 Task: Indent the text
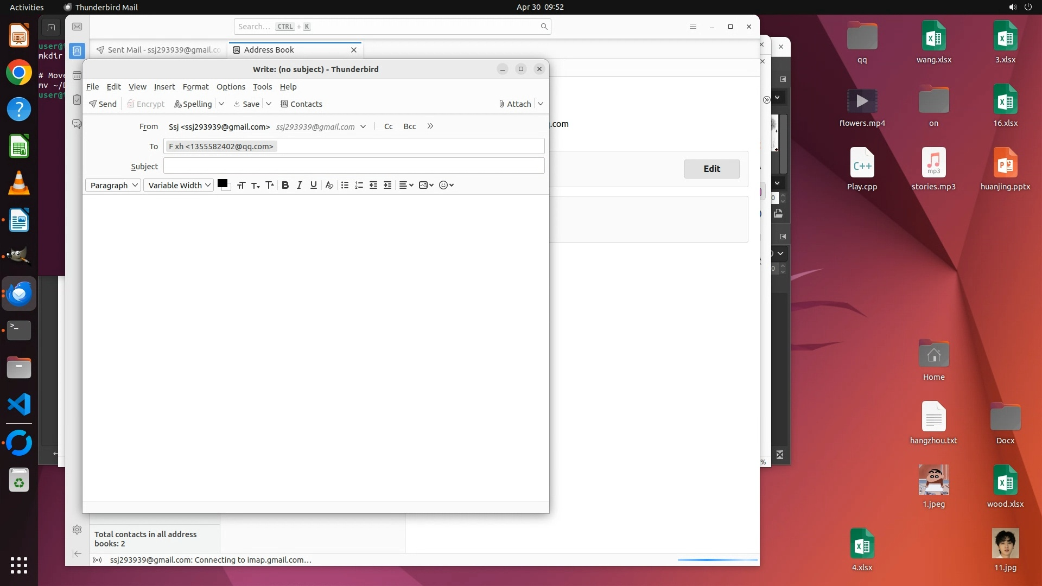[387, 185]
